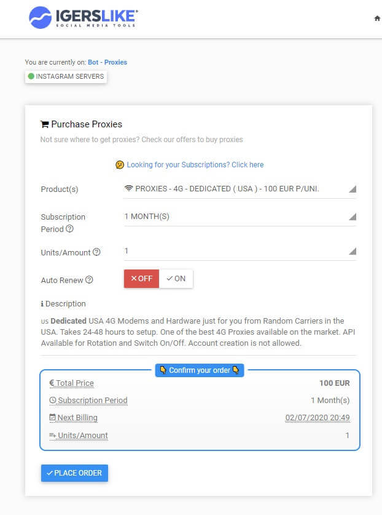
Task: Click the home icon in header
Action: (377, 18)
